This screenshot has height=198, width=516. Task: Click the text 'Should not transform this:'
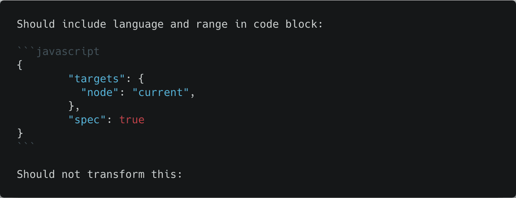pos(100,174)
